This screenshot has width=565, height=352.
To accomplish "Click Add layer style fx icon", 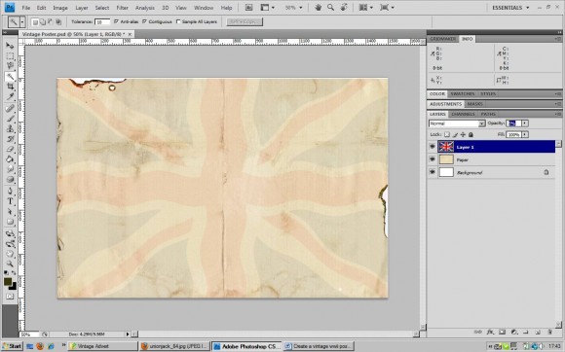I will 490,332.
